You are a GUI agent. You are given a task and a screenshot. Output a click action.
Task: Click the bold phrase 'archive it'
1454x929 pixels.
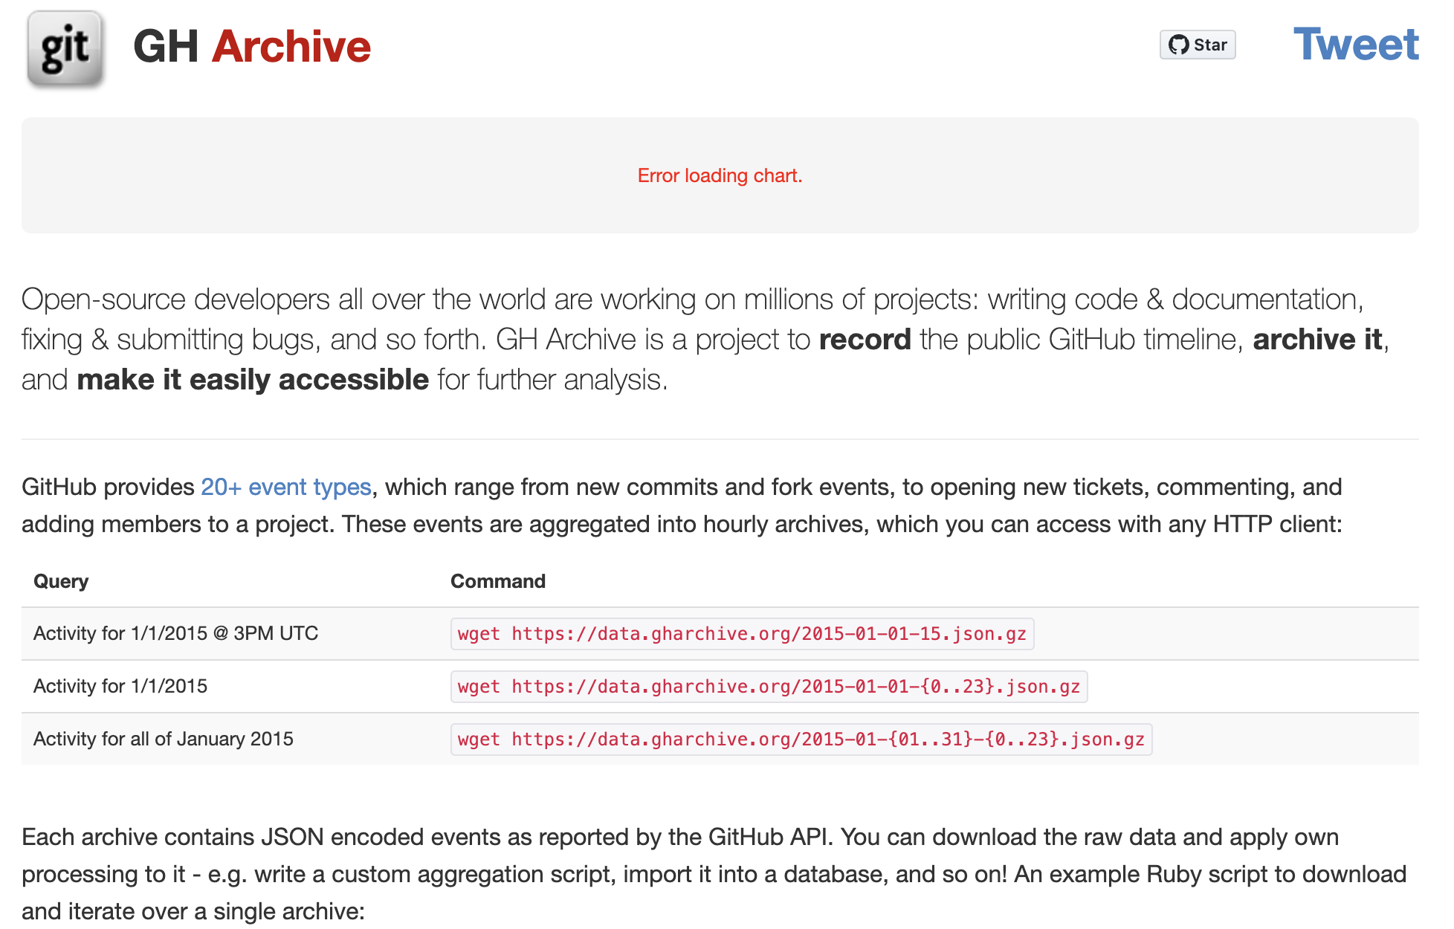(x=1317, y=340)
